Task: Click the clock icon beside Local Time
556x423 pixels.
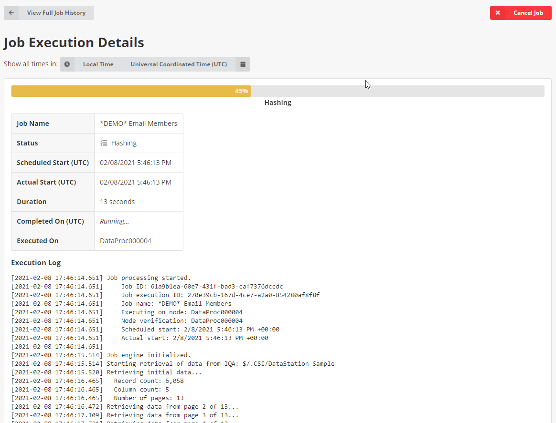Action: coord(67,64)
